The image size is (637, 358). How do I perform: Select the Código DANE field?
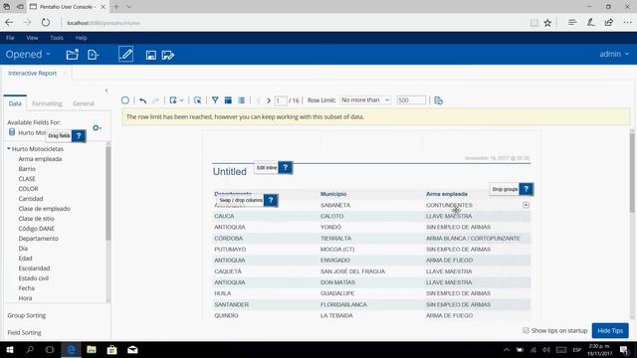click(36, 229)
